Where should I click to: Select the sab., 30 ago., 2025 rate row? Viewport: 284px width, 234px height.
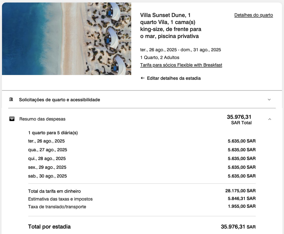click(x=142, y=176)
